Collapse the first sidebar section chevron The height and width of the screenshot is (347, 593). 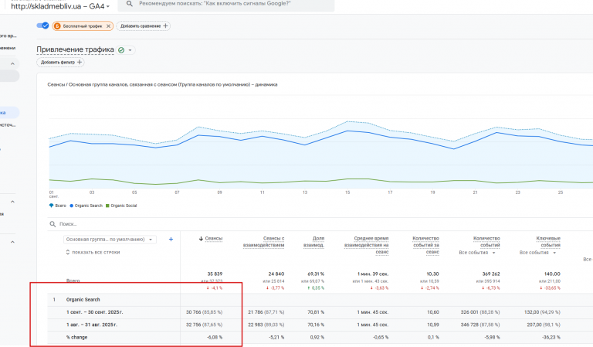click(12, 63)
